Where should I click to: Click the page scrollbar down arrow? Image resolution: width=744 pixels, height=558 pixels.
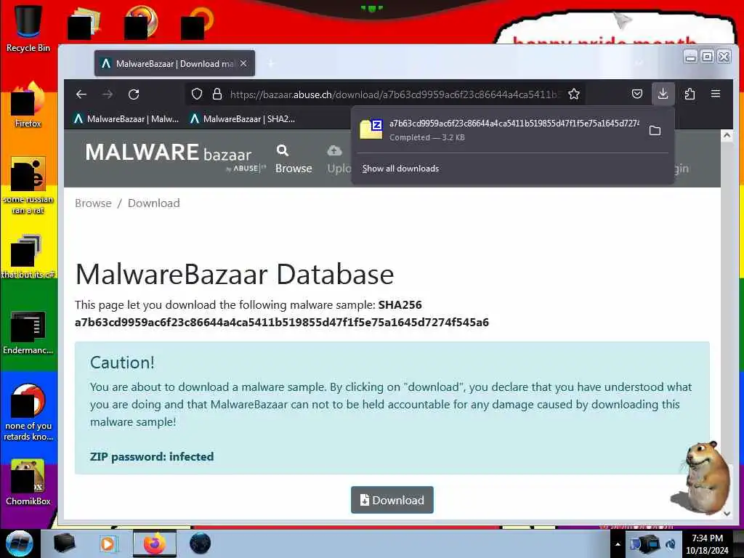727,514
